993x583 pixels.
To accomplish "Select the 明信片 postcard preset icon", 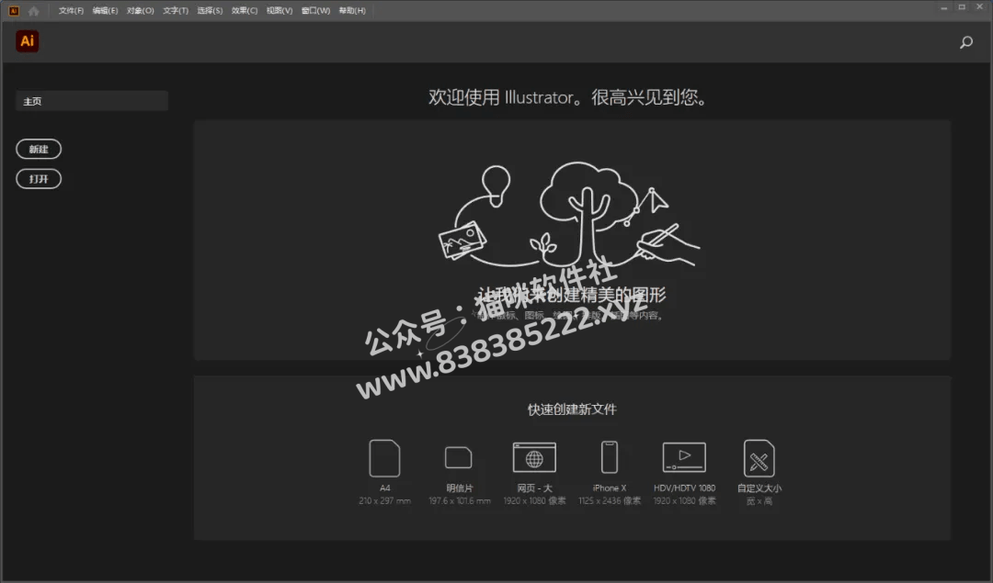I will (459, 457).
